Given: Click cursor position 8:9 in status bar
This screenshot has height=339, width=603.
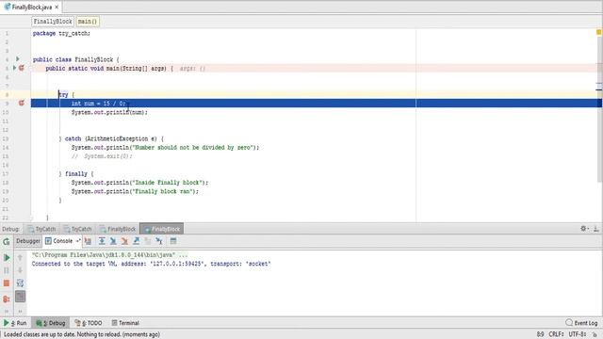Looking at the screenshot, I should tap(540, 334).
